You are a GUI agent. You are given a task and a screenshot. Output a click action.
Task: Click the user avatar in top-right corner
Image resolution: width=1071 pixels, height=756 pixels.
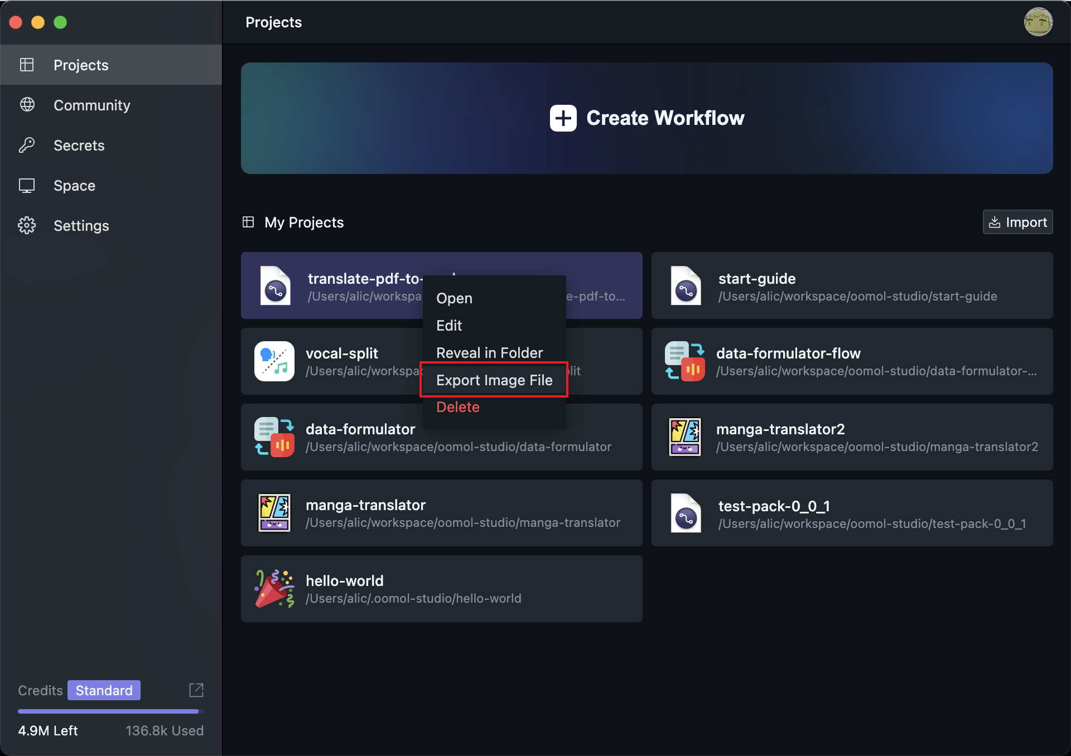[1038, 22]
